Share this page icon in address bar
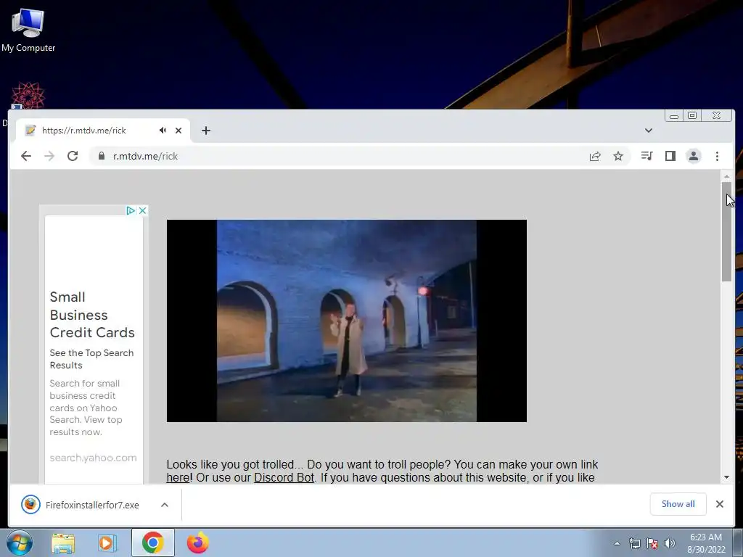This screenshot has height=557, width=743. tap(595, 156)
